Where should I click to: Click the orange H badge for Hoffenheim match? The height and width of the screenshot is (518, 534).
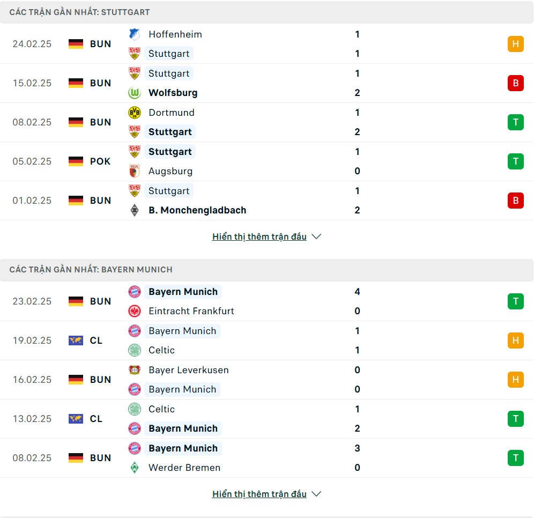point(515,44)
